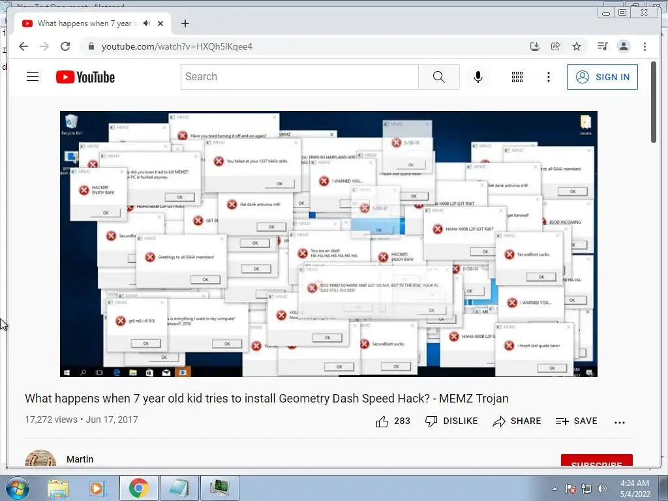This screenshot has width=668, height=501.
Task: Click the share page icon in address bar
Action: tap(556, 46)
